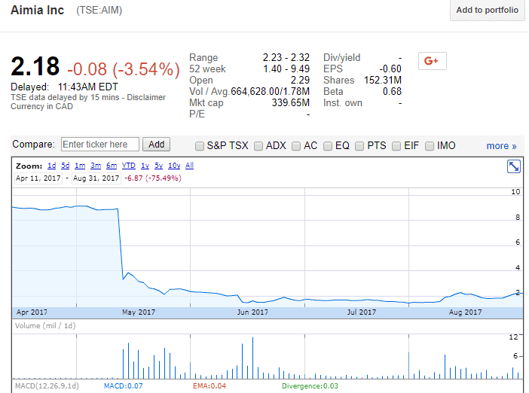Click the Volume (mil / 1d) label
The width and height of the screenshot is (529, 393).
tap(45, 325)
